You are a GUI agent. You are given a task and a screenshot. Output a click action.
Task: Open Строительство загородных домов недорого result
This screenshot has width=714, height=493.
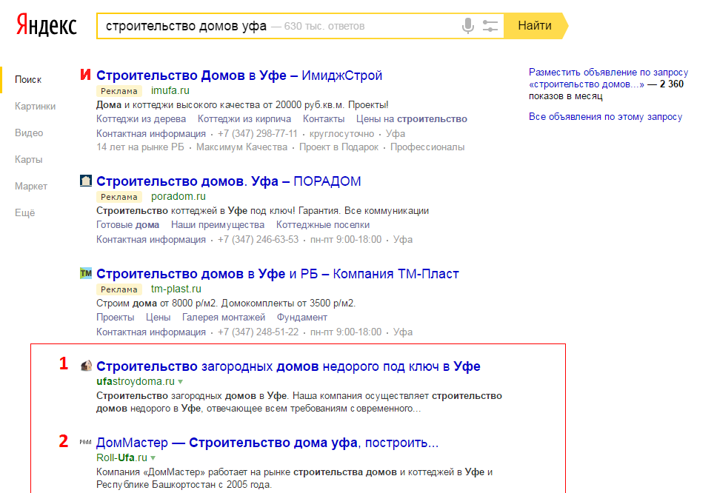(288, 366)
